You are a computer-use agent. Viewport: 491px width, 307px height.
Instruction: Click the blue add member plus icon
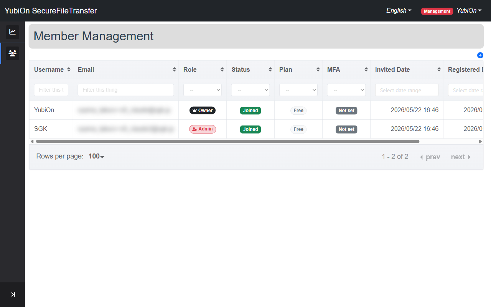(x=480, y=55)
